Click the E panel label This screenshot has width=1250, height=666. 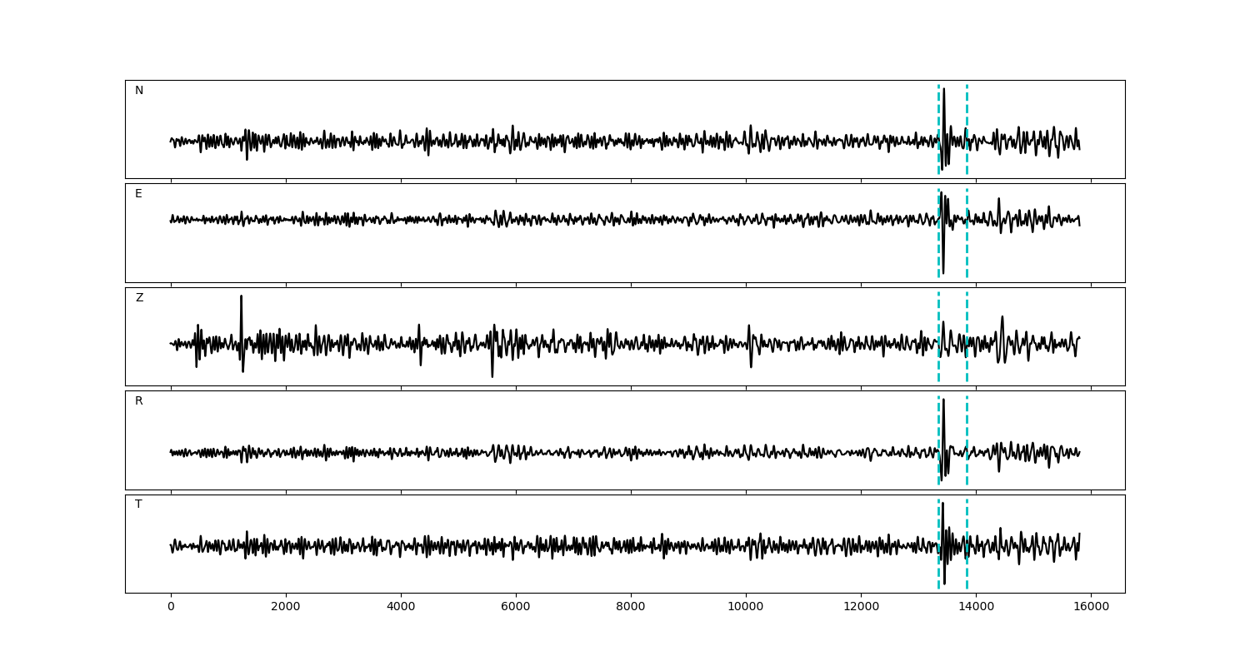(139, 194)
